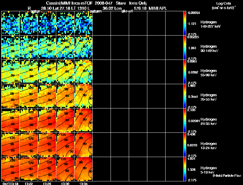Screen dimensions: 243x185
Task: Click the Hydrogen 5-13 keV color bar
Action: 185,169
